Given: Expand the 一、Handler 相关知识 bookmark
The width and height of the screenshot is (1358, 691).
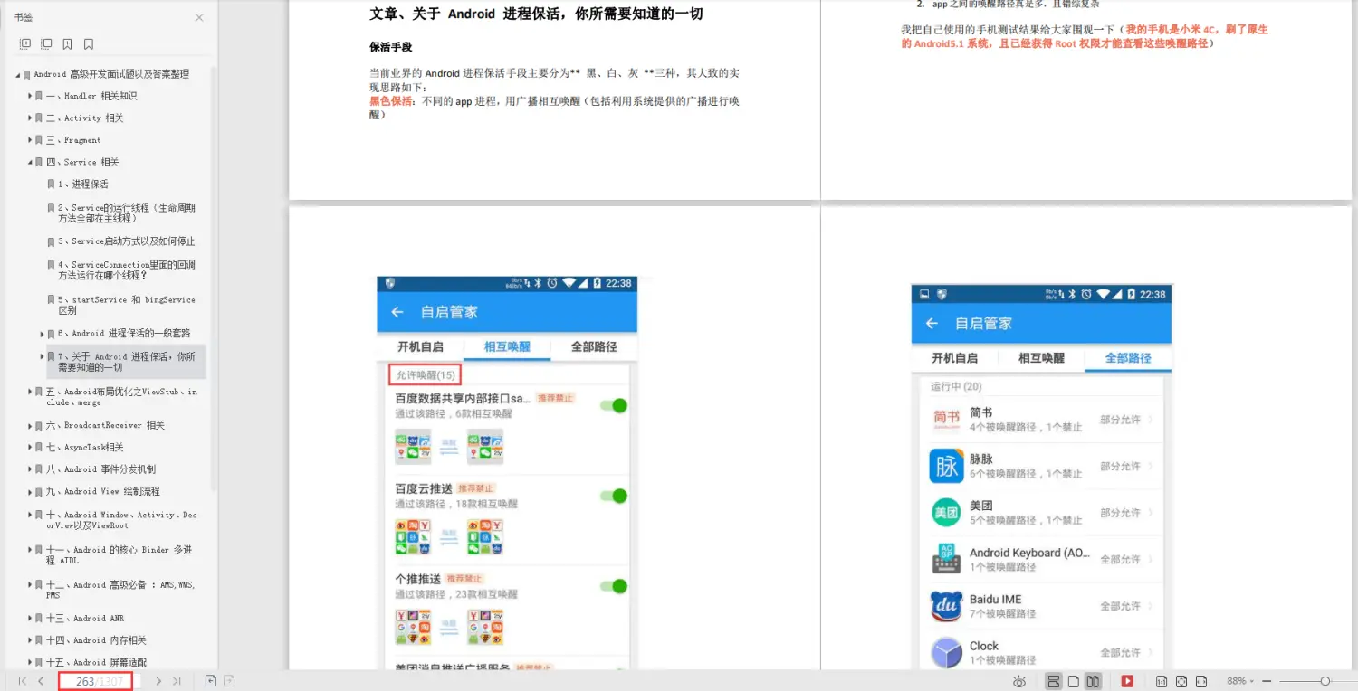Looking at the screenshot, I should 30,96.
